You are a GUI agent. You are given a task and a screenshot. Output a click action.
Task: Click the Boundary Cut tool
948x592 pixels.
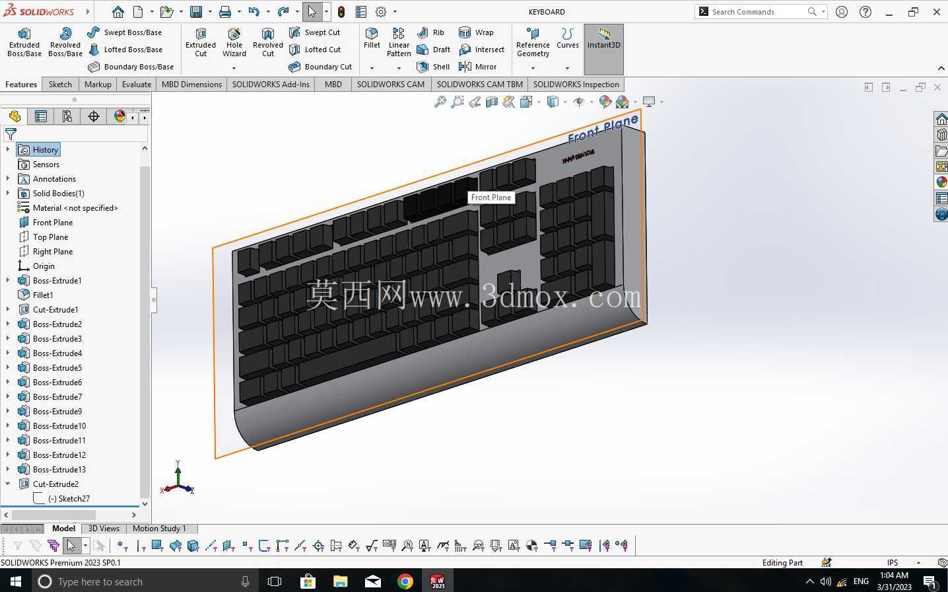321,67
